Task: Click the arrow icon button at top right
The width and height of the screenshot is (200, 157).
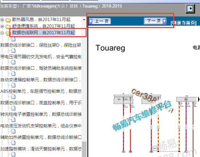Action: tap(190, 9)
